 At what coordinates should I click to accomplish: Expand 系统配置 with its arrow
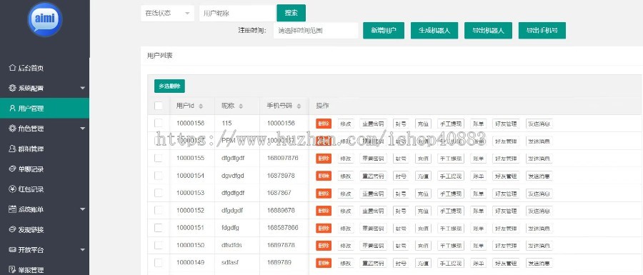point(82,88)
